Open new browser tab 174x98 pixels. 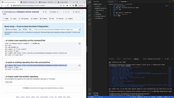click(x=77, y=2)
